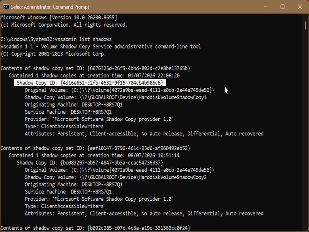Click the first shadow copy set ID line
Viewport: 309px width, 232px height.
(x=95, y=68)
